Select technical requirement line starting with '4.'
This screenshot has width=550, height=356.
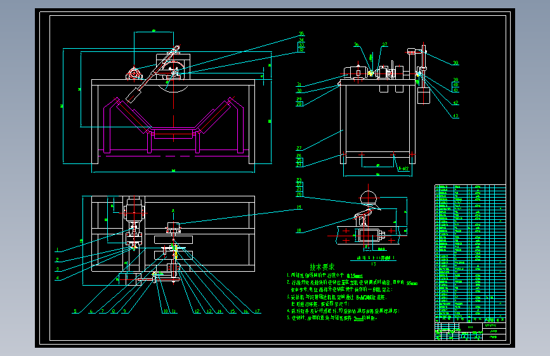(x=343, y=311)
